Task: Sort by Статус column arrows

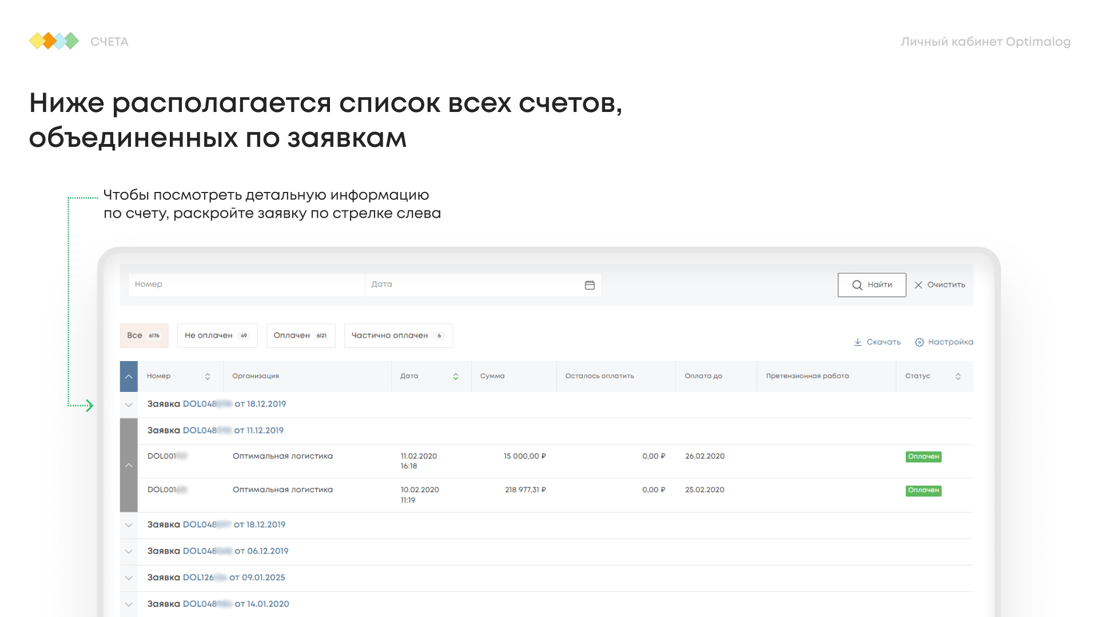Action: point(958,376)
